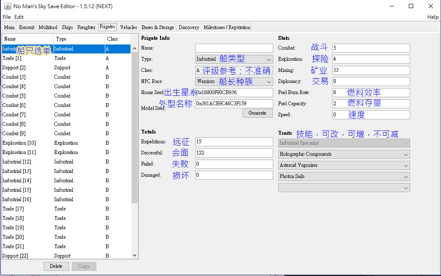
Task: Open the empty last trait dropdown
Action: 344,187
